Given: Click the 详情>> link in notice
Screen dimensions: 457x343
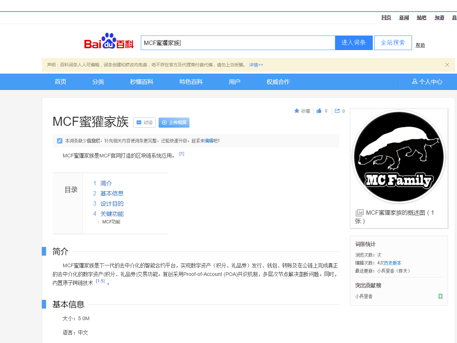Looking at the screenshot, I should tap(256, 65).
